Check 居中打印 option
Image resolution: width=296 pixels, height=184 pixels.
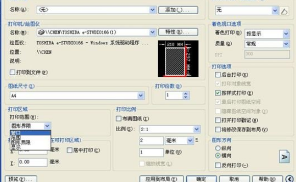(x=69, y=150)
